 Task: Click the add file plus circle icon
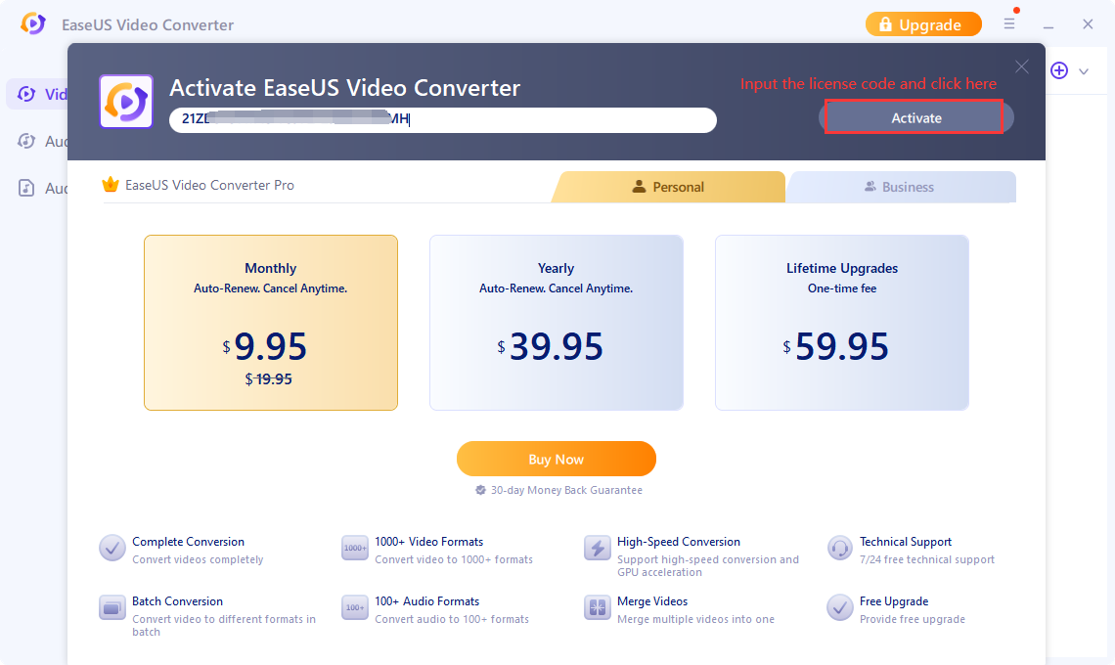[x=1059, y=70]
